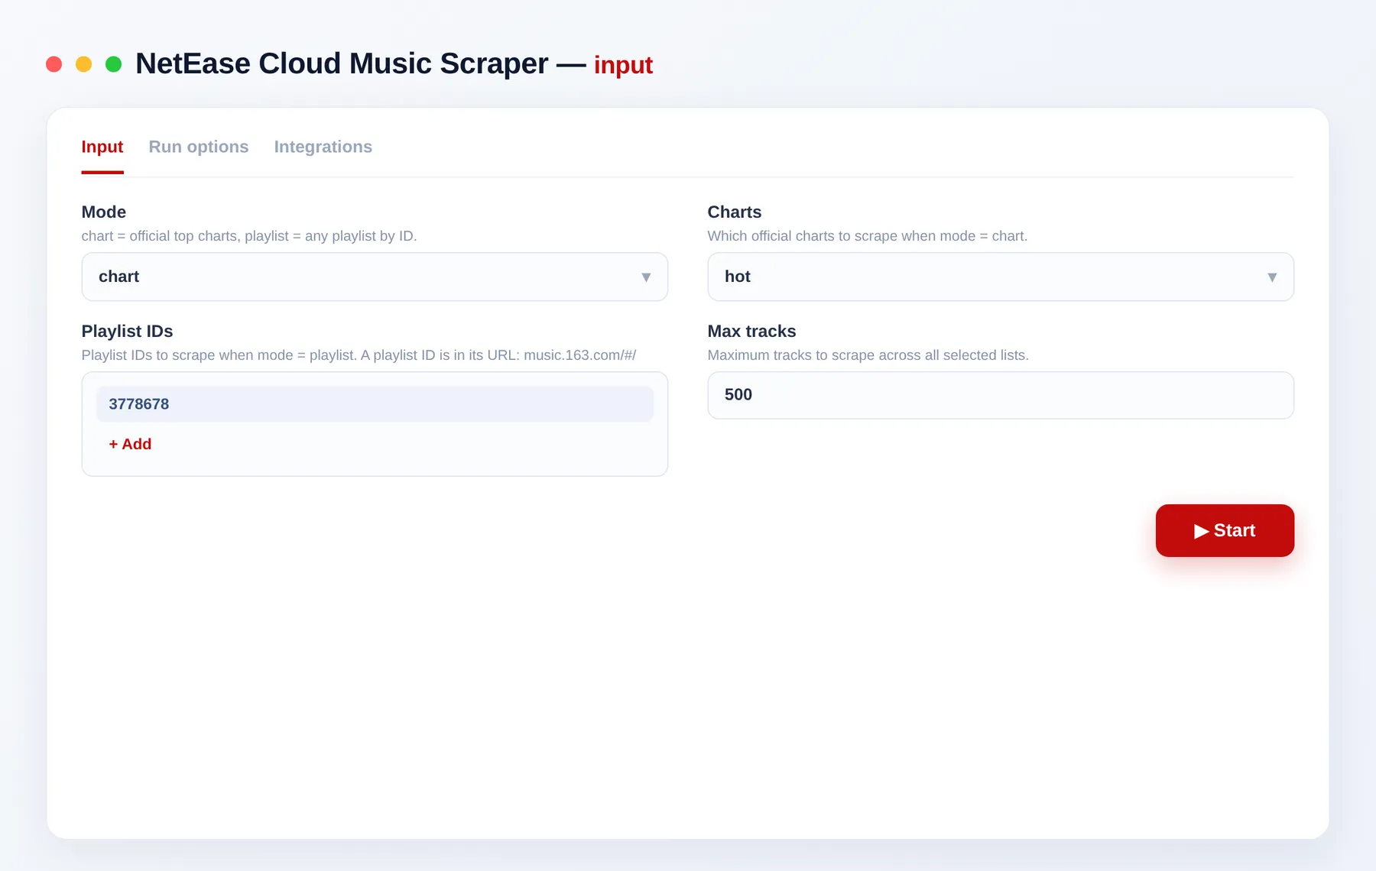Click the NetEase Cloud Music Scraper title
This screenshot has width=1376, height=871.
point(342,63)
